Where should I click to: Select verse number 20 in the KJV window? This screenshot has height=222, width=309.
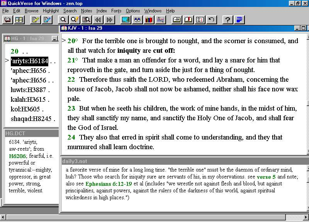pyautogui.click(x=71, y=41)
